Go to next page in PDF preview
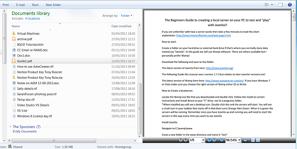297x149 pixels. [x=209, y=140]
